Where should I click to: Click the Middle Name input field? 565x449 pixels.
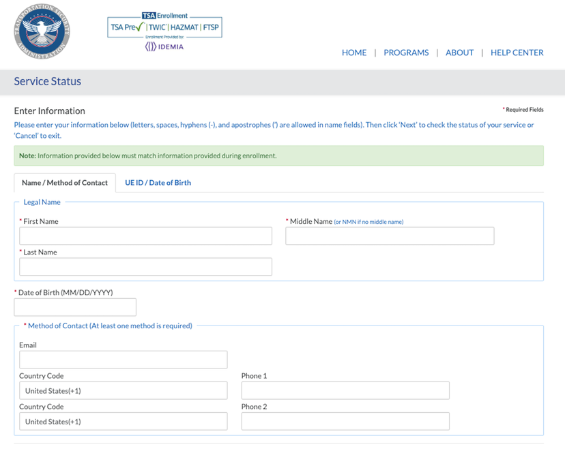pyautogui.click(x=390, y=235)
